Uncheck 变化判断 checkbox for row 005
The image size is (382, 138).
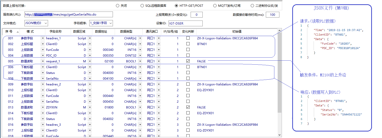click(x=188, y=61)
